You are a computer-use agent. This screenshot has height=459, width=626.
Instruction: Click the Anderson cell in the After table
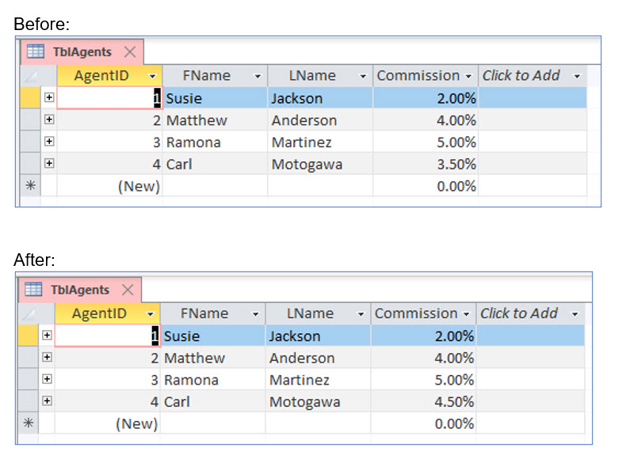pos(318,358)
